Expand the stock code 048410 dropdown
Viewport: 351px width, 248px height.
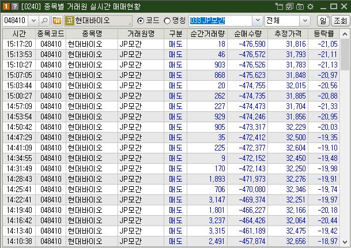tap(33, 21)
